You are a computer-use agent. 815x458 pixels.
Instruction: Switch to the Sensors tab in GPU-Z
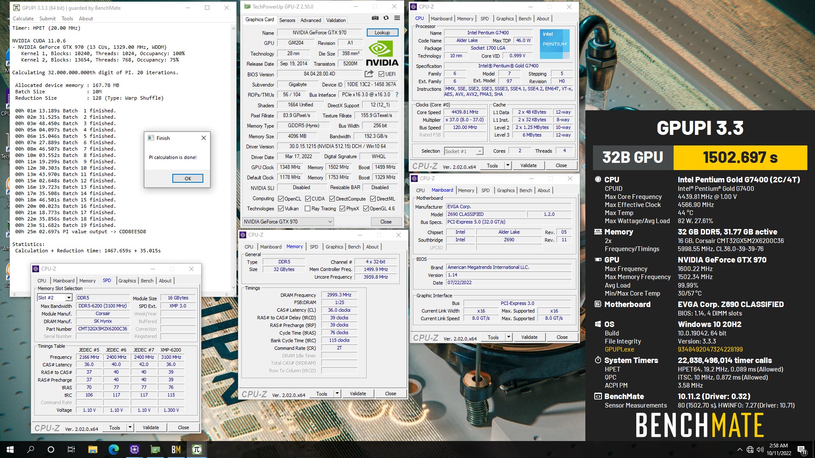pyautogui.click(x=287, y=20)
